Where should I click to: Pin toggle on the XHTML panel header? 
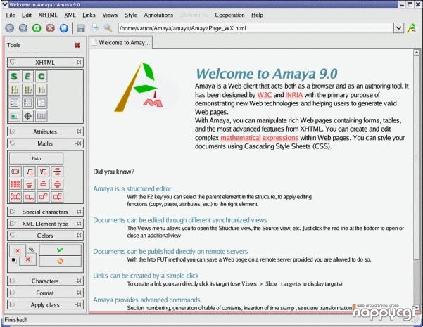[x=78, y=63]
